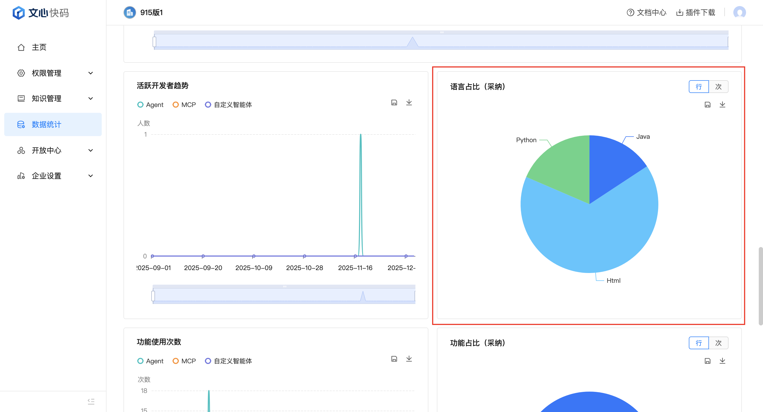Click the left handle of 活跃开发者趋势 zoom slider
Viewport: 763px width, 412px height.
coord(153,296)
